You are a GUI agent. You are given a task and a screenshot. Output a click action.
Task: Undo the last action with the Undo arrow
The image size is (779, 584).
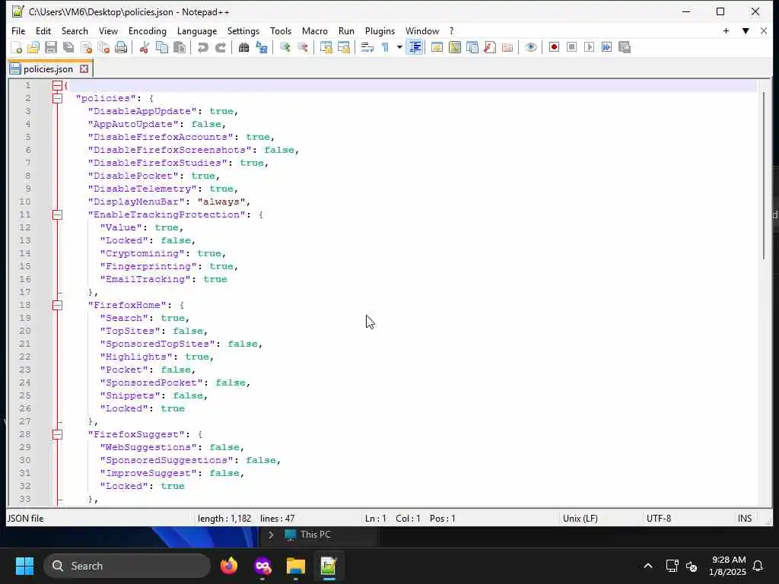pyautogui.click(x=202, y=47)
